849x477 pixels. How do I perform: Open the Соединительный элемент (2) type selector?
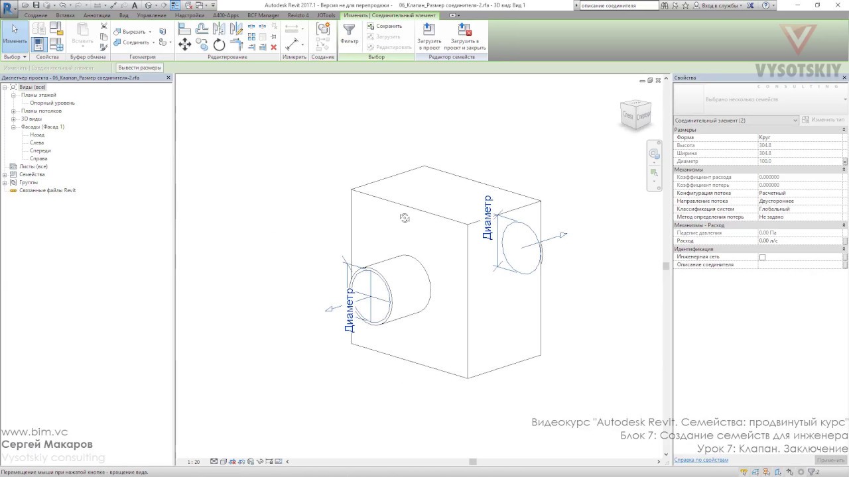(x=736, y=121)
